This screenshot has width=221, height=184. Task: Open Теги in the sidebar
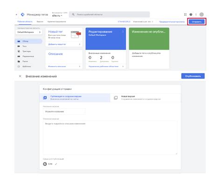coord(24,46)
